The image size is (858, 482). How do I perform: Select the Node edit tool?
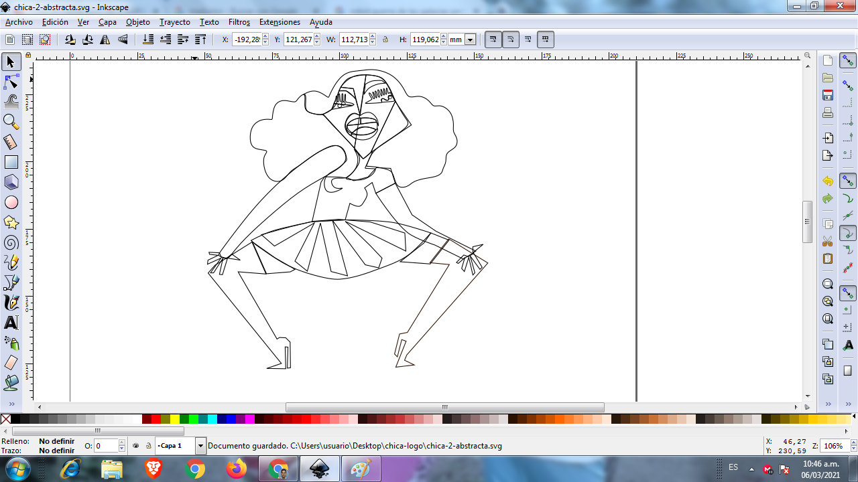click(11, 82)
